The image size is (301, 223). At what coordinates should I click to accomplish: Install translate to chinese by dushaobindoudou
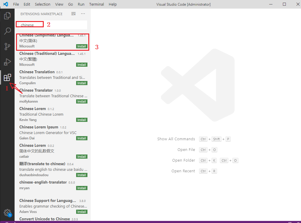[x=82, y=175]
